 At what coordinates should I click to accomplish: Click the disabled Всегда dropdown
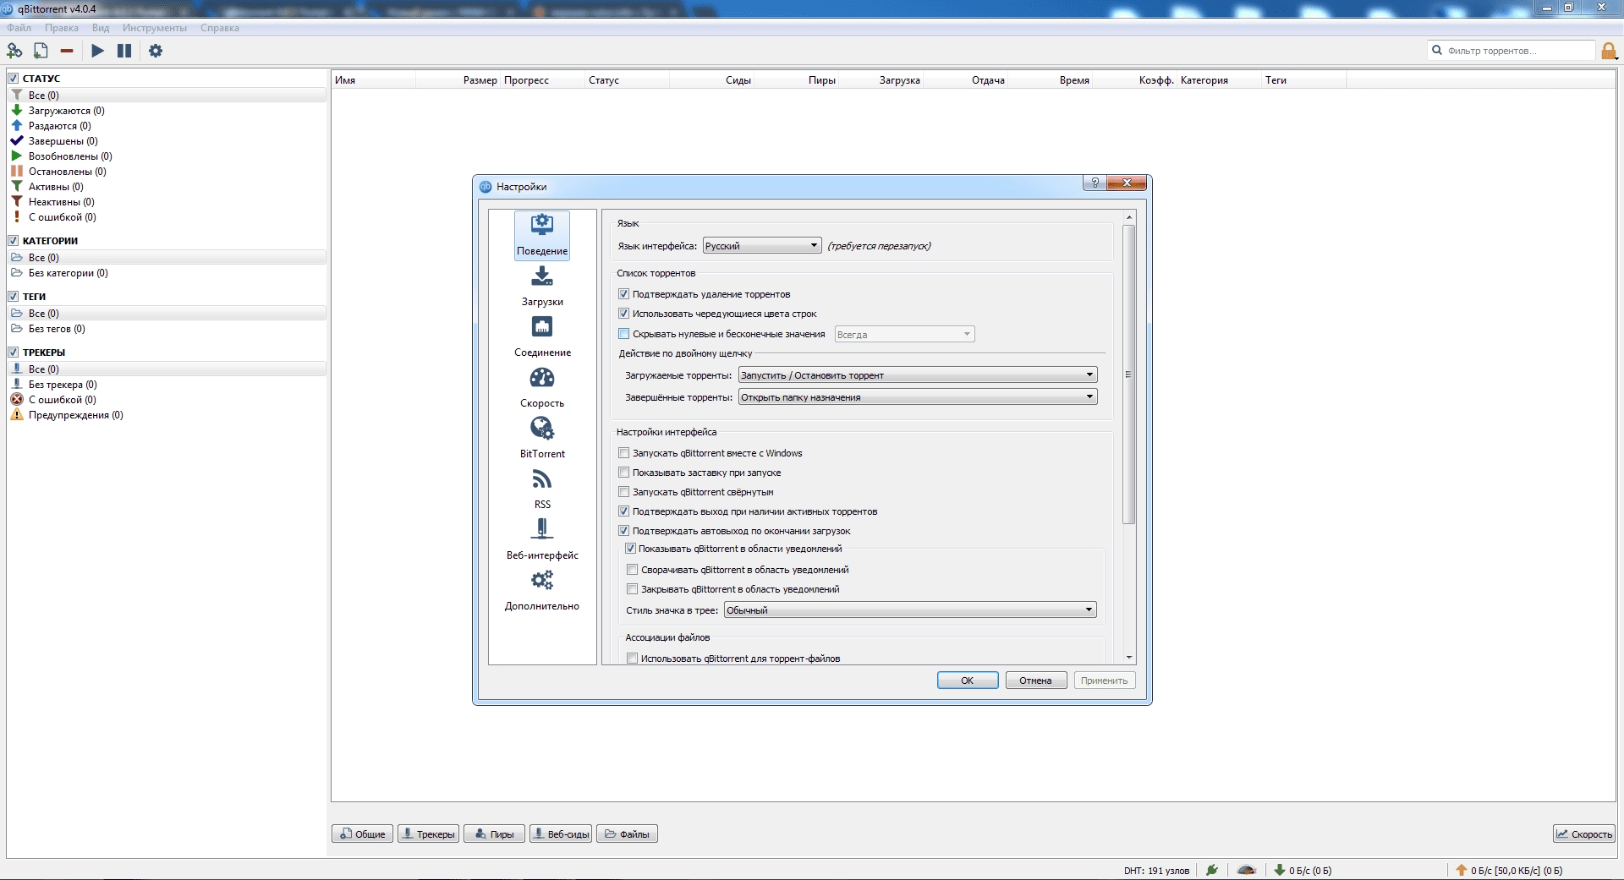[x=905, y=335]
